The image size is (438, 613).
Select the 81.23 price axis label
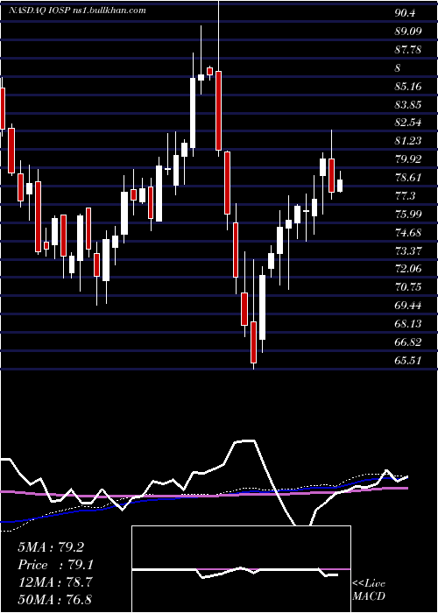click(408, 141)
